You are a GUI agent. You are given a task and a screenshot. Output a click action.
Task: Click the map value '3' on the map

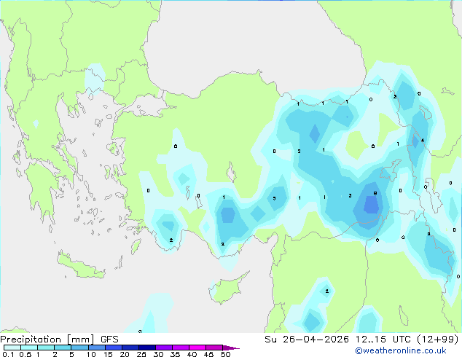[x=350, y=195]
